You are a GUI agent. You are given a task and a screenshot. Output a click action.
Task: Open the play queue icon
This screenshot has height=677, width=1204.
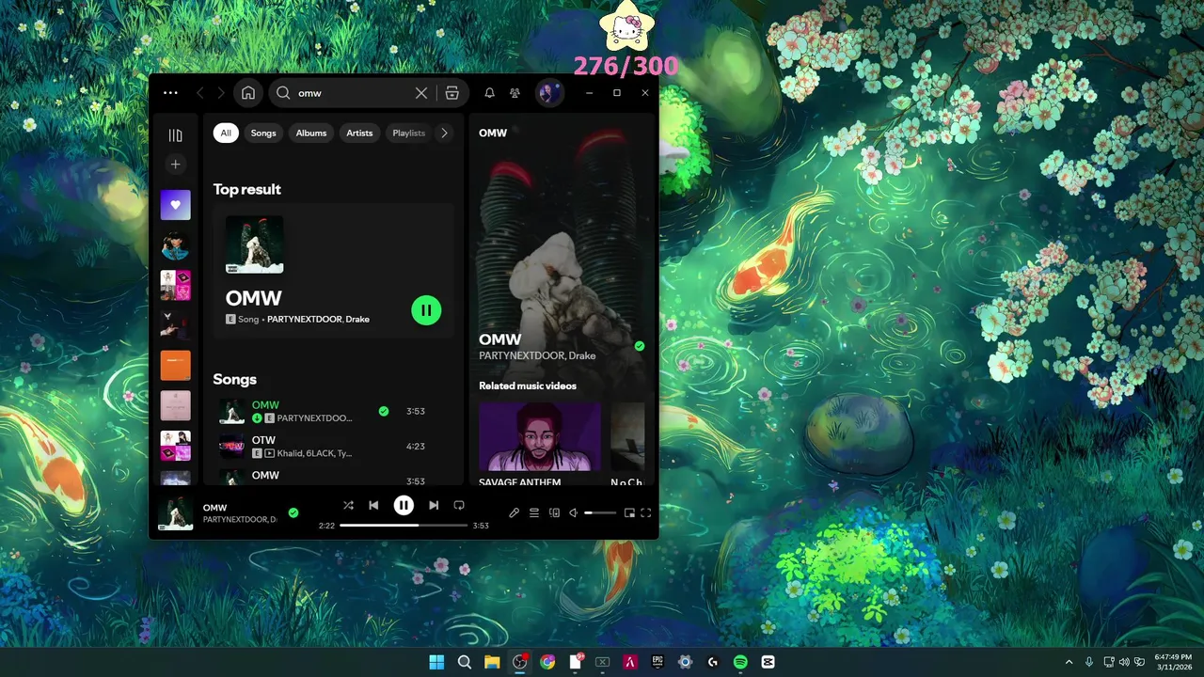533,512
